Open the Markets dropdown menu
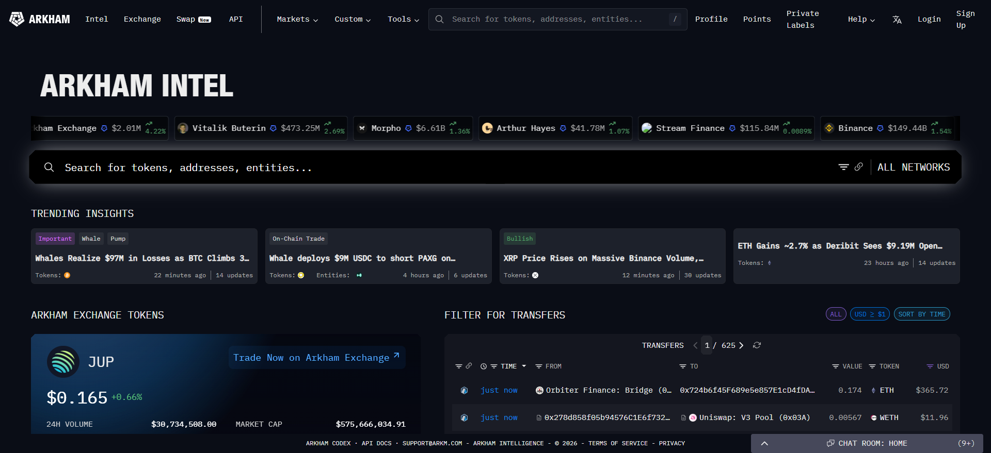The width and height of the screenshot is (991, 453). [297, 19]
